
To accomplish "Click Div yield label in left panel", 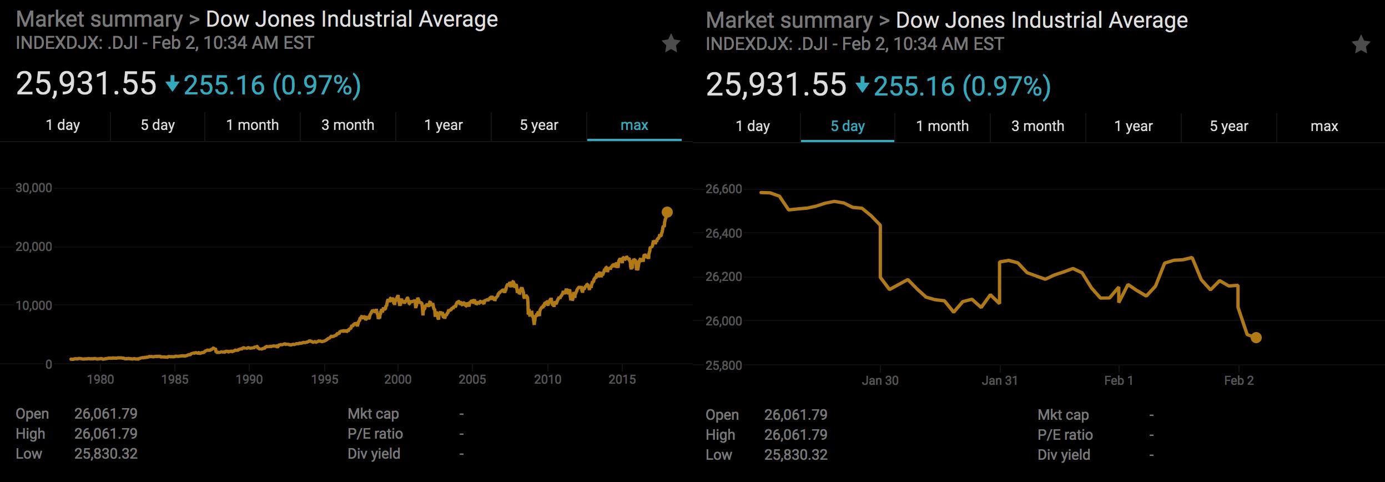I will tap(374, 454).
